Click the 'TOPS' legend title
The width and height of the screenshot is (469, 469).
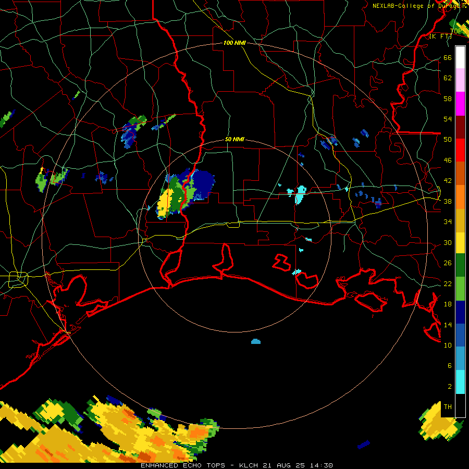(458, 31)
